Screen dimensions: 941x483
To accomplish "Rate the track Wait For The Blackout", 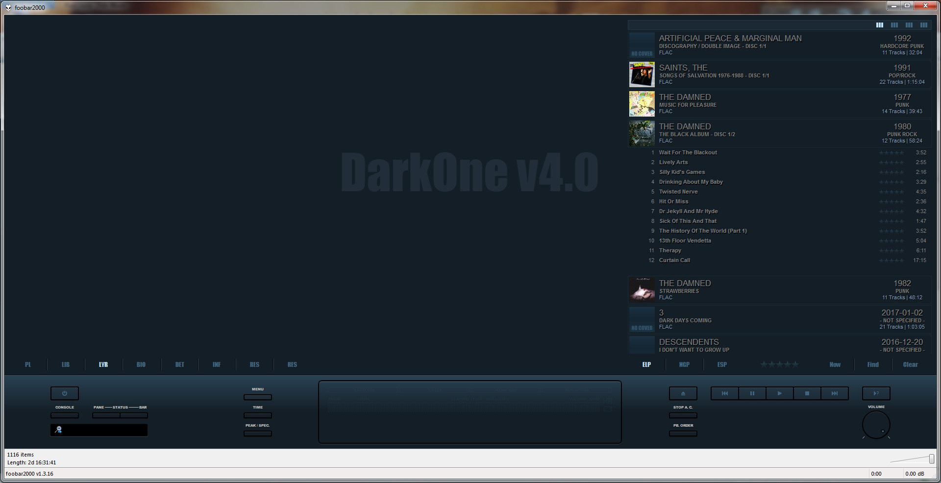I will [x=891, y=153].
